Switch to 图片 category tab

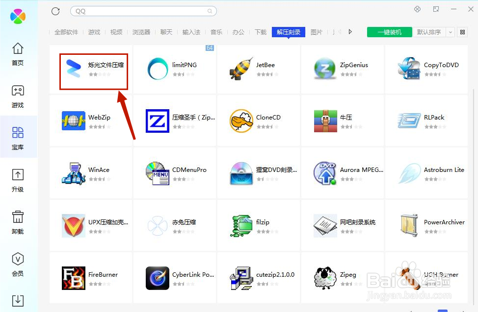pyautogui.click(x=317, y=32)
